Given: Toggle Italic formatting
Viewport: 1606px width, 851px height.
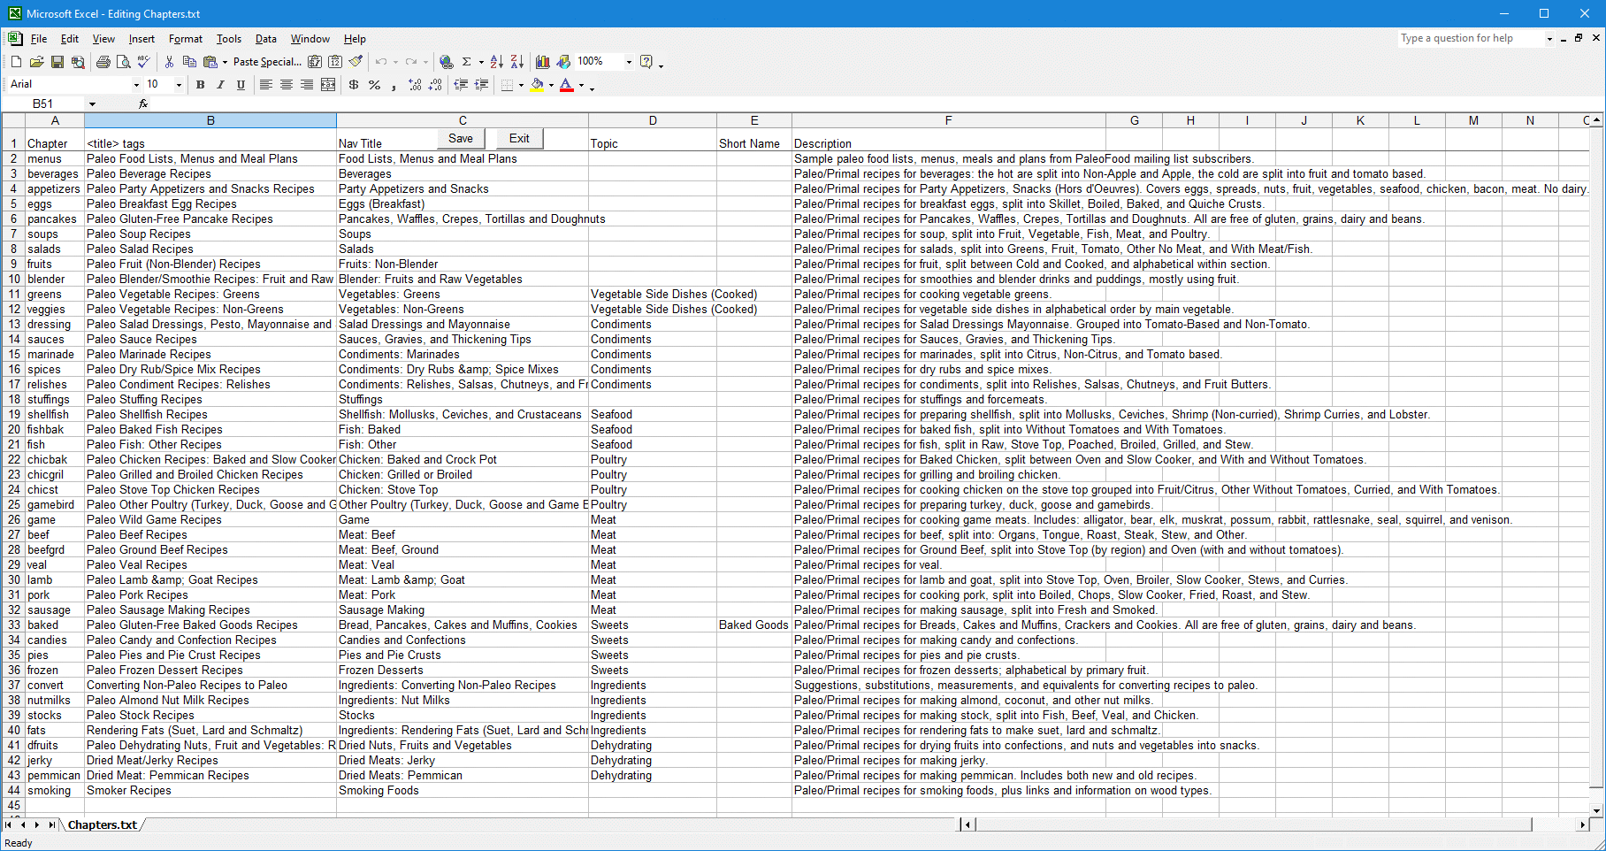Looking at the screenshot, I should 221,85.
